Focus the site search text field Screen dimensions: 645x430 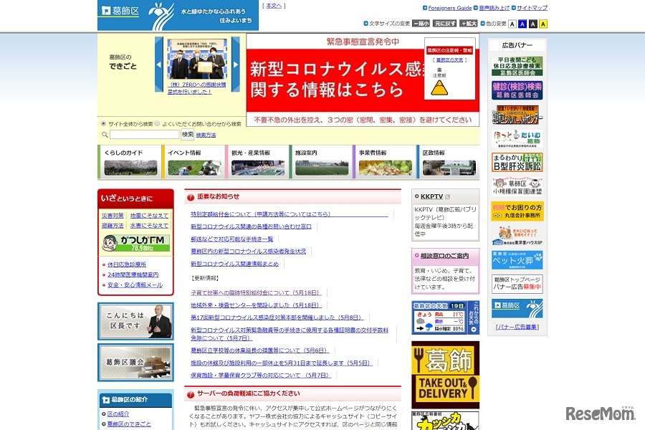tap(144, 135)
